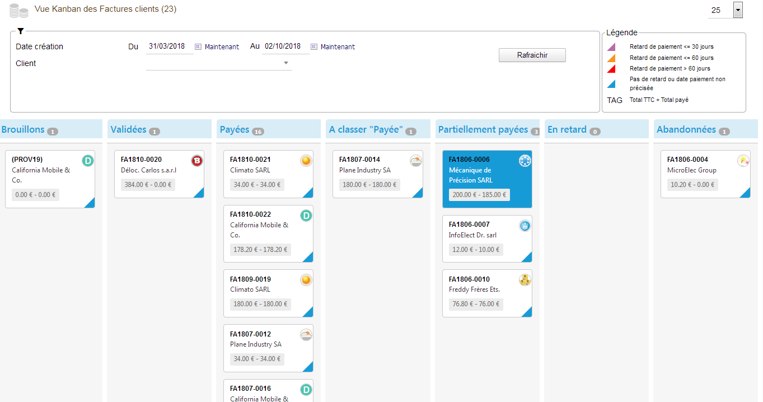Open the Client dropdown filter
This screenshot has width=763, height=402.
(286, 63)
